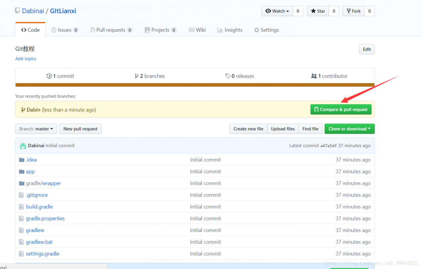Viewport: 422px width, 269px height.
Task: Open the gradle.properties file
Action: 45,219
